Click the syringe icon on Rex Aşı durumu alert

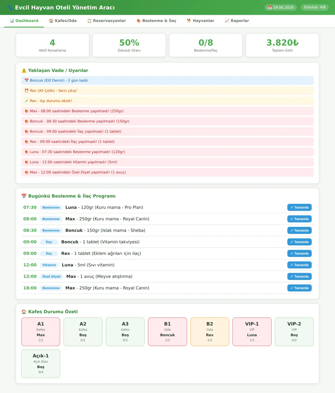[x=27, y=101]
